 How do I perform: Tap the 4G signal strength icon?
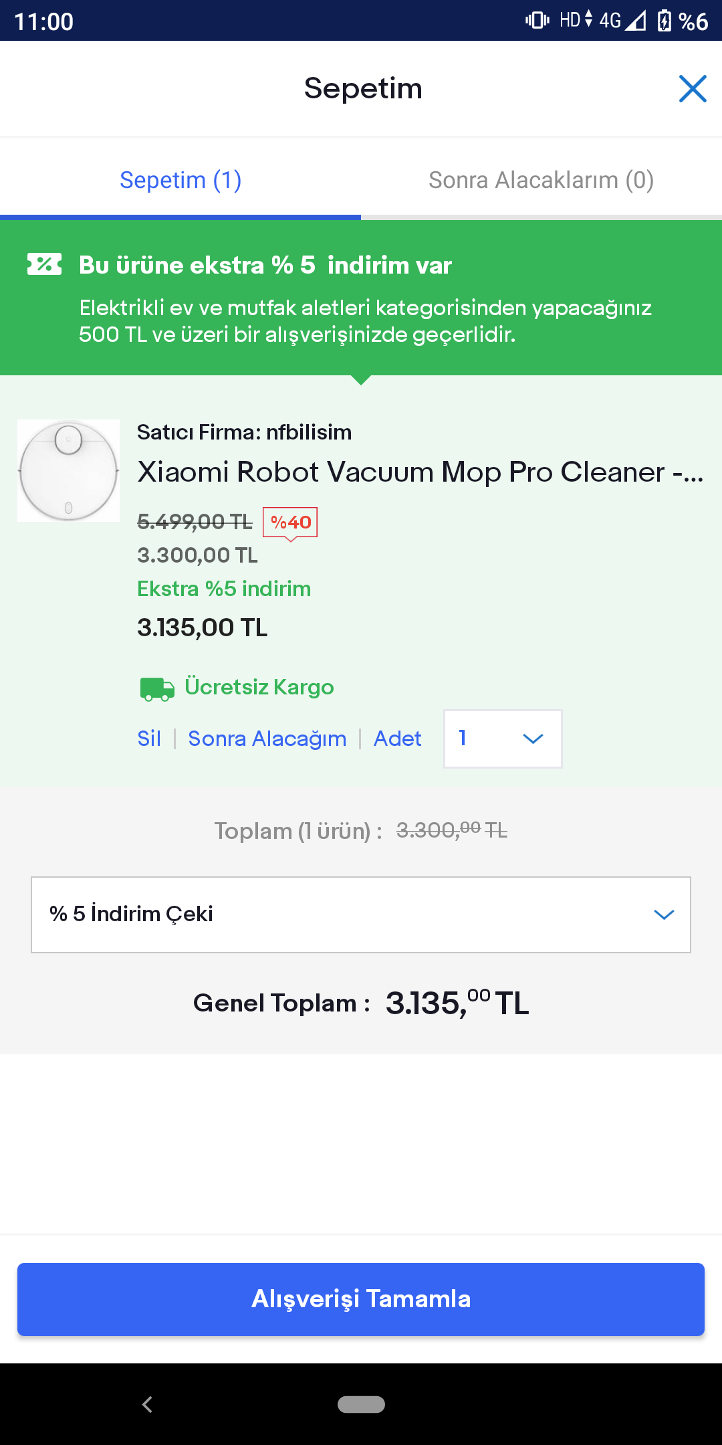(634, 21)
